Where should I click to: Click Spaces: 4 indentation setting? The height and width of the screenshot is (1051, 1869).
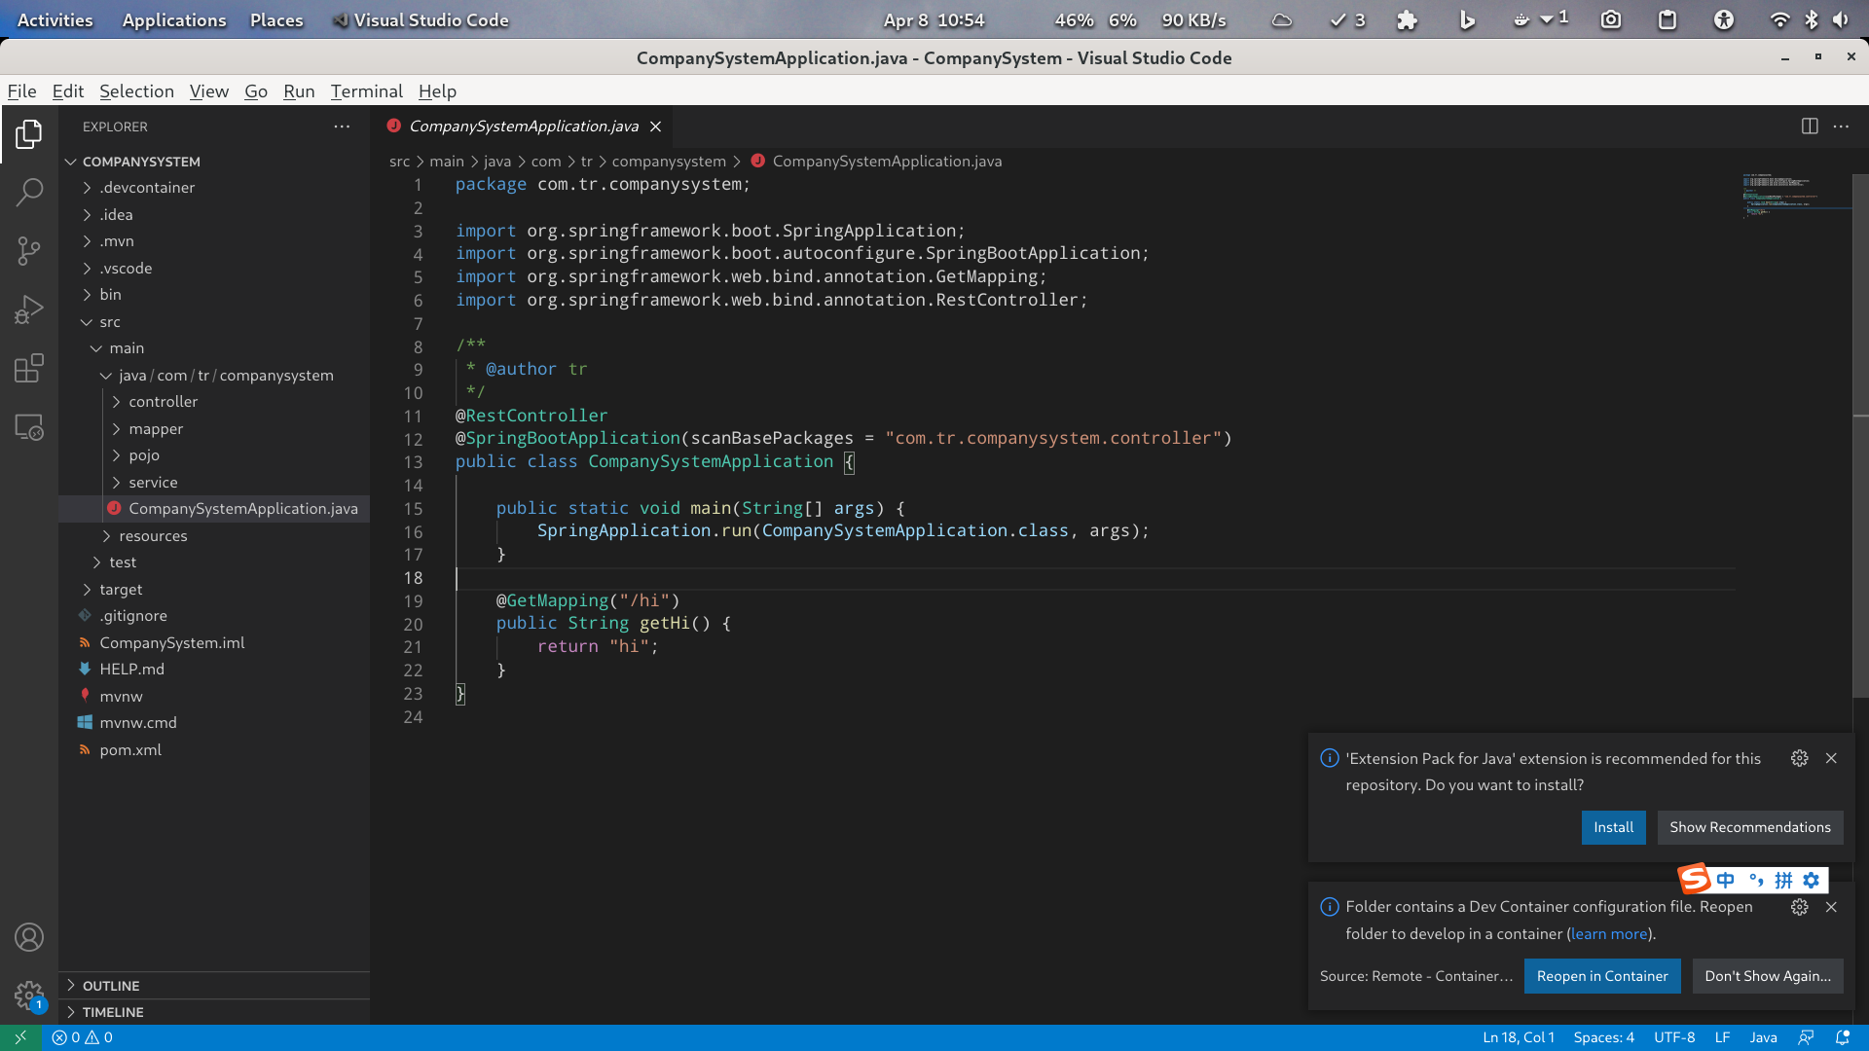pos(1603,1037)
